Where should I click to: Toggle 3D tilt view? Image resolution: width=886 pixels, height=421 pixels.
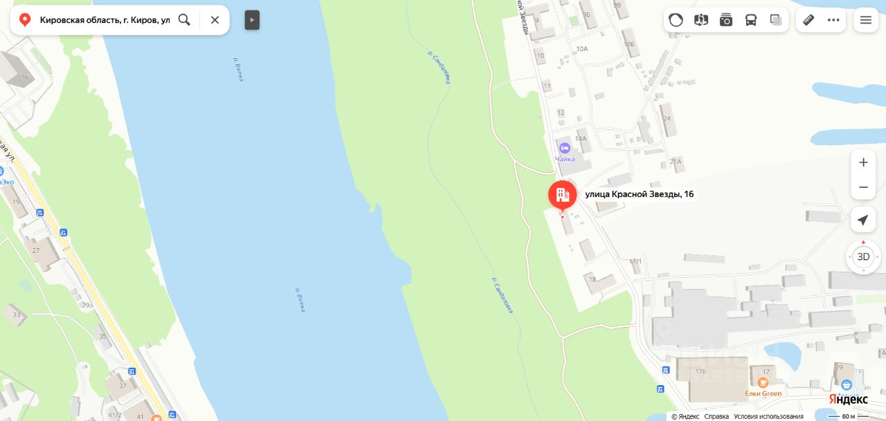click(x=863, y=256)
